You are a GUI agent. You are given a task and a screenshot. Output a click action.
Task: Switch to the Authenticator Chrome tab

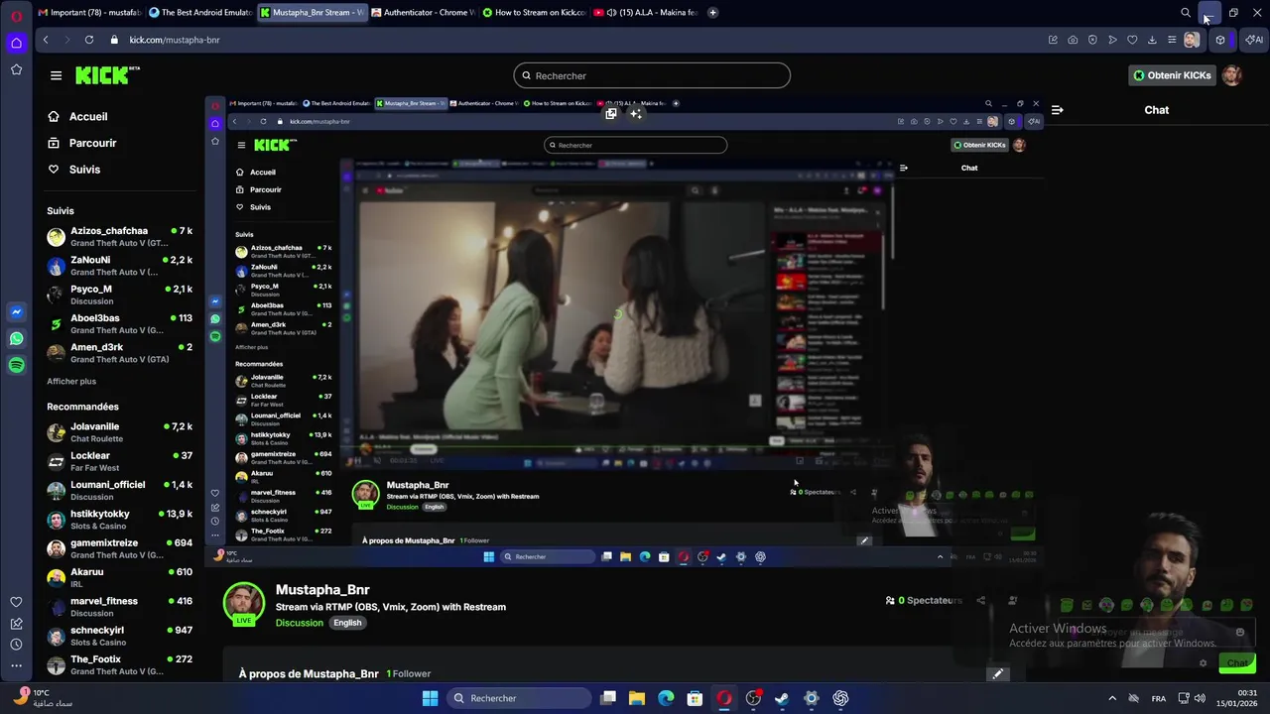[x=423, y=13]
